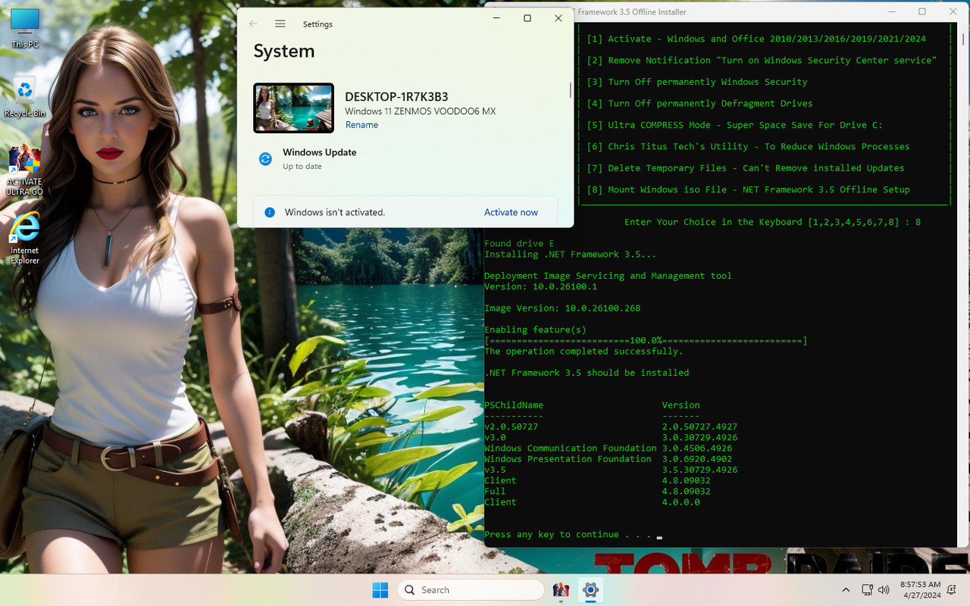Close the Settings window
This screenshot has height=606, width=970.
(559, 18)
